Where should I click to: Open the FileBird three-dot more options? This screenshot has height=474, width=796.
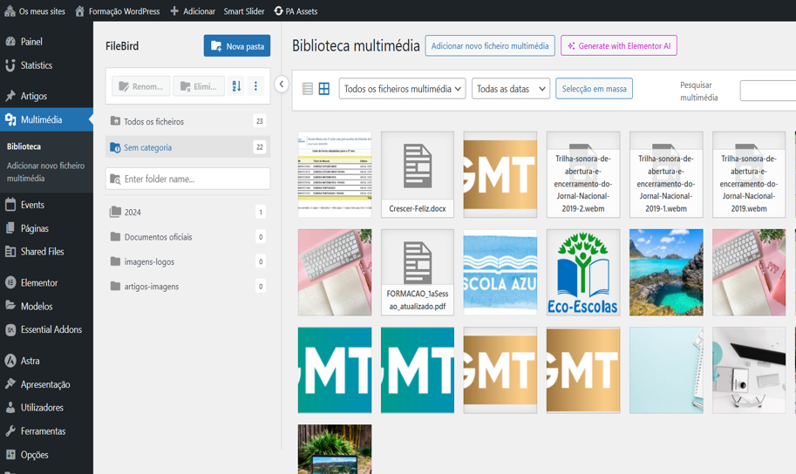pos(255,86)
